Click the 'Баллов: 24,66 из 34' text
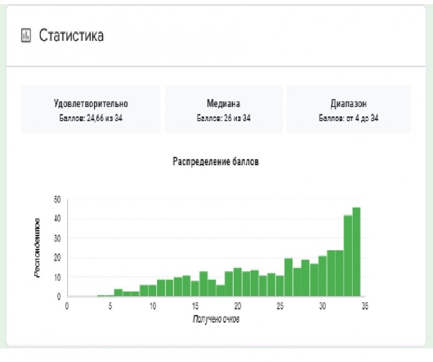This screenshot has width=433, height=362. (91, 118)
